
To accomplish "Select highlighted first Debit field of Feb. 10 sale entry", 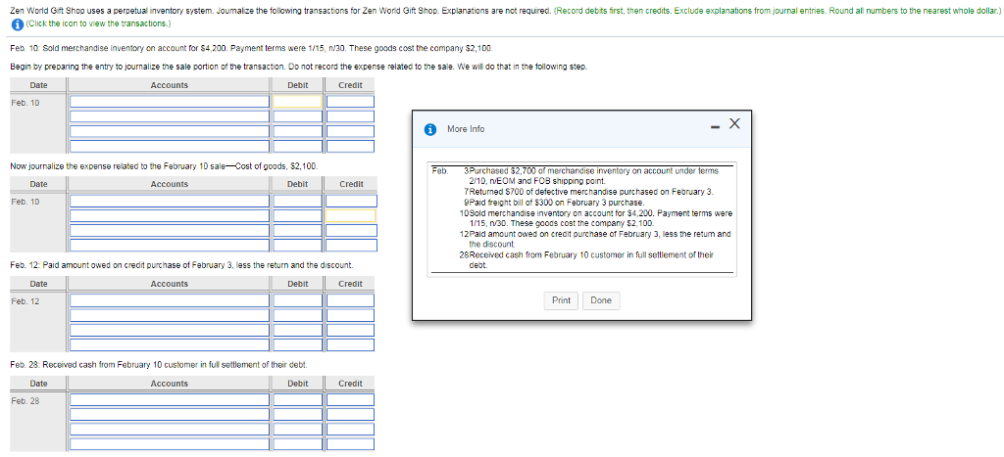I will pos(297,102).
